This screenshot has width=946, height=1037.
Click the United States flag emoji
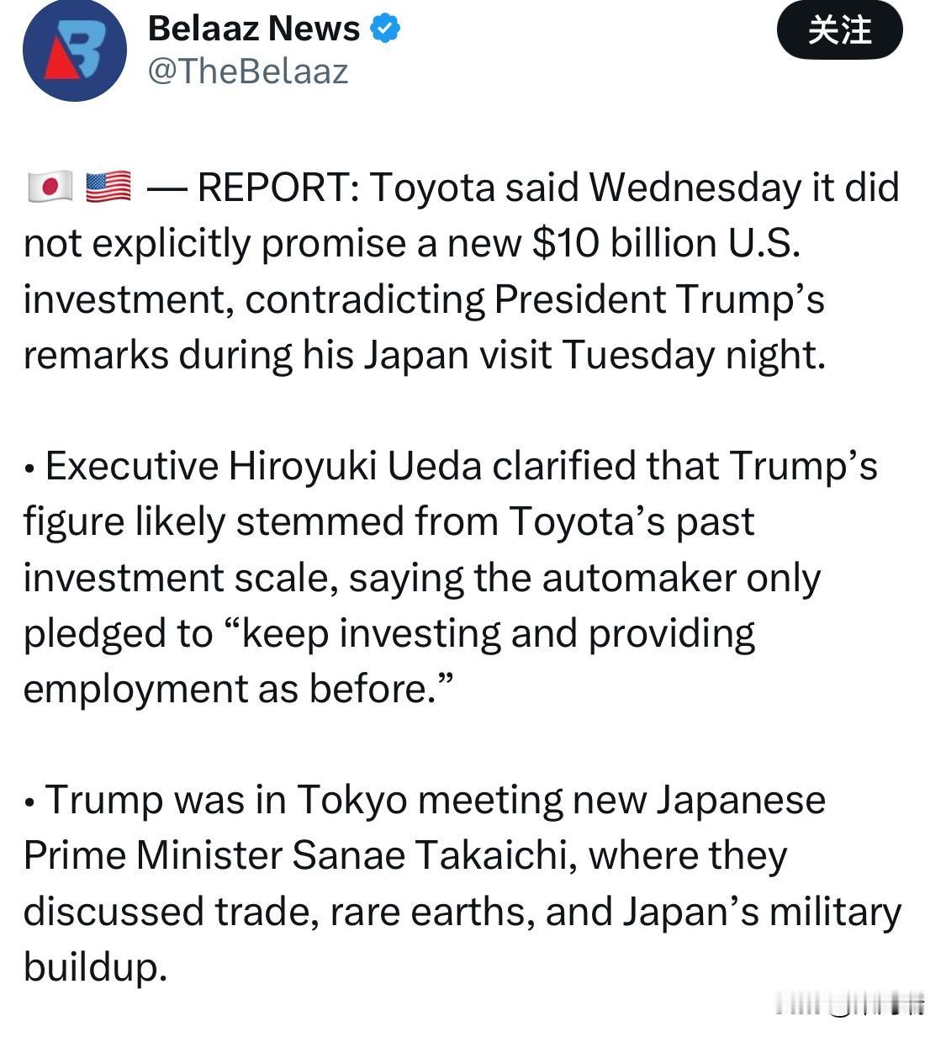tap(108, 187)
